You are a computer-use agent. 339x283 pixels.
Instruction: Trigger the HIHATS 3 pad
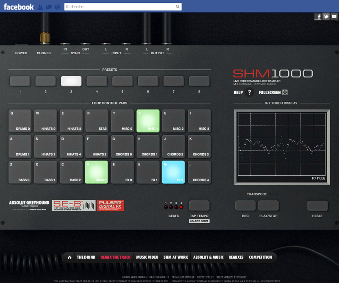click(71, 121)
